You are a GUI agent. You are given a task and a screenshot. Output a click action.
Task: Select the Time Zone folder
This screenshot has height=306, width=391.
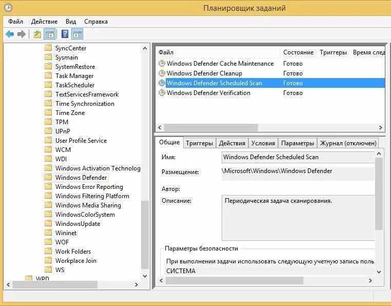pos(70,113)
